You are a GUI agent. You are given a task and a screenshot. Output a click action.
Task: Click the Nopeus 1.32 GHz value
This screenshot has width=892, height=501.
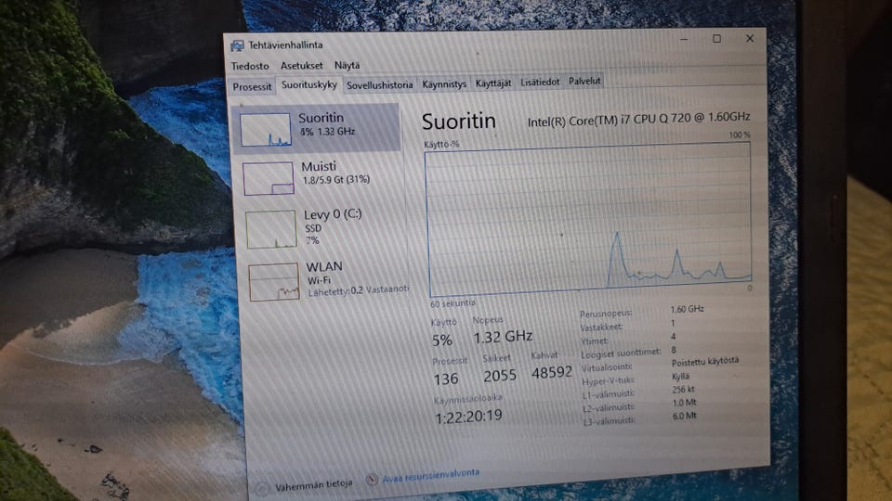tap(503, 337)
